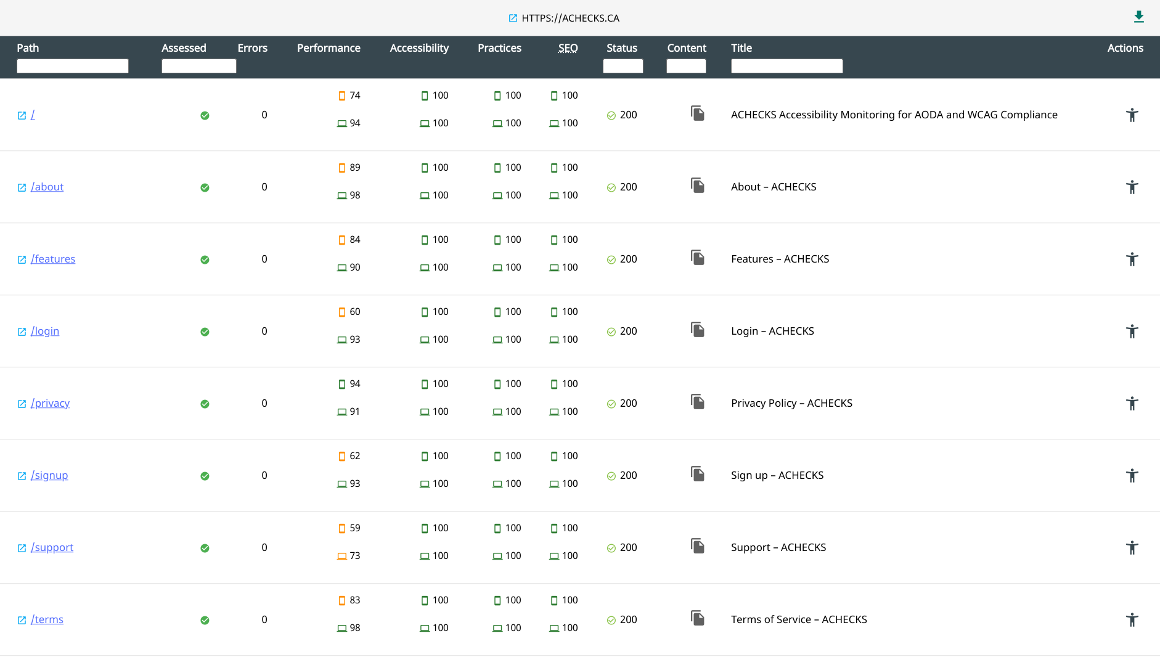Screen dimensions: 1160x657
Task: Focus the Content filter input
Action: coord(686,66)
